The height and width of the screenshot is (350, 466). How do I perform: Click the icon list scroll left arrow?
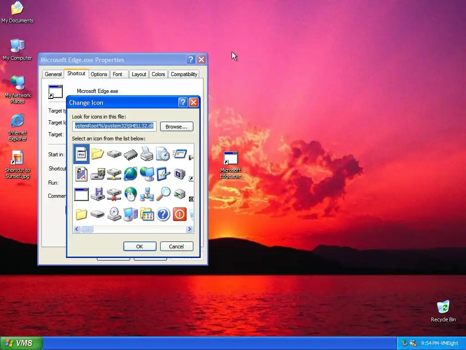[76, 229]
